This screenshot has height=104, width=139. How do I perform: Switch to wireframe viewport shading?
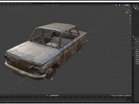pyautogui.click(x=125, y=5)
